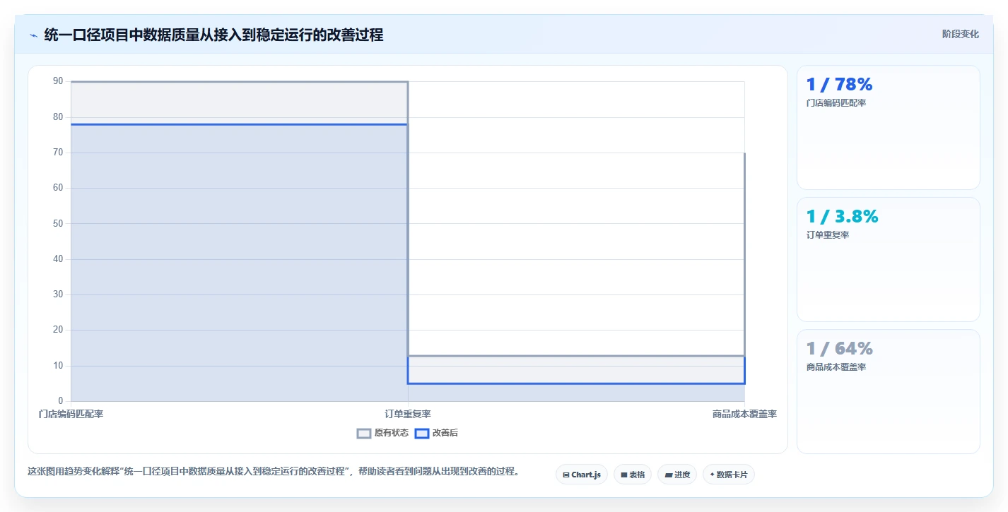
Task: Open the 门店编码匹配率 78% card
Action: (889, 128)
